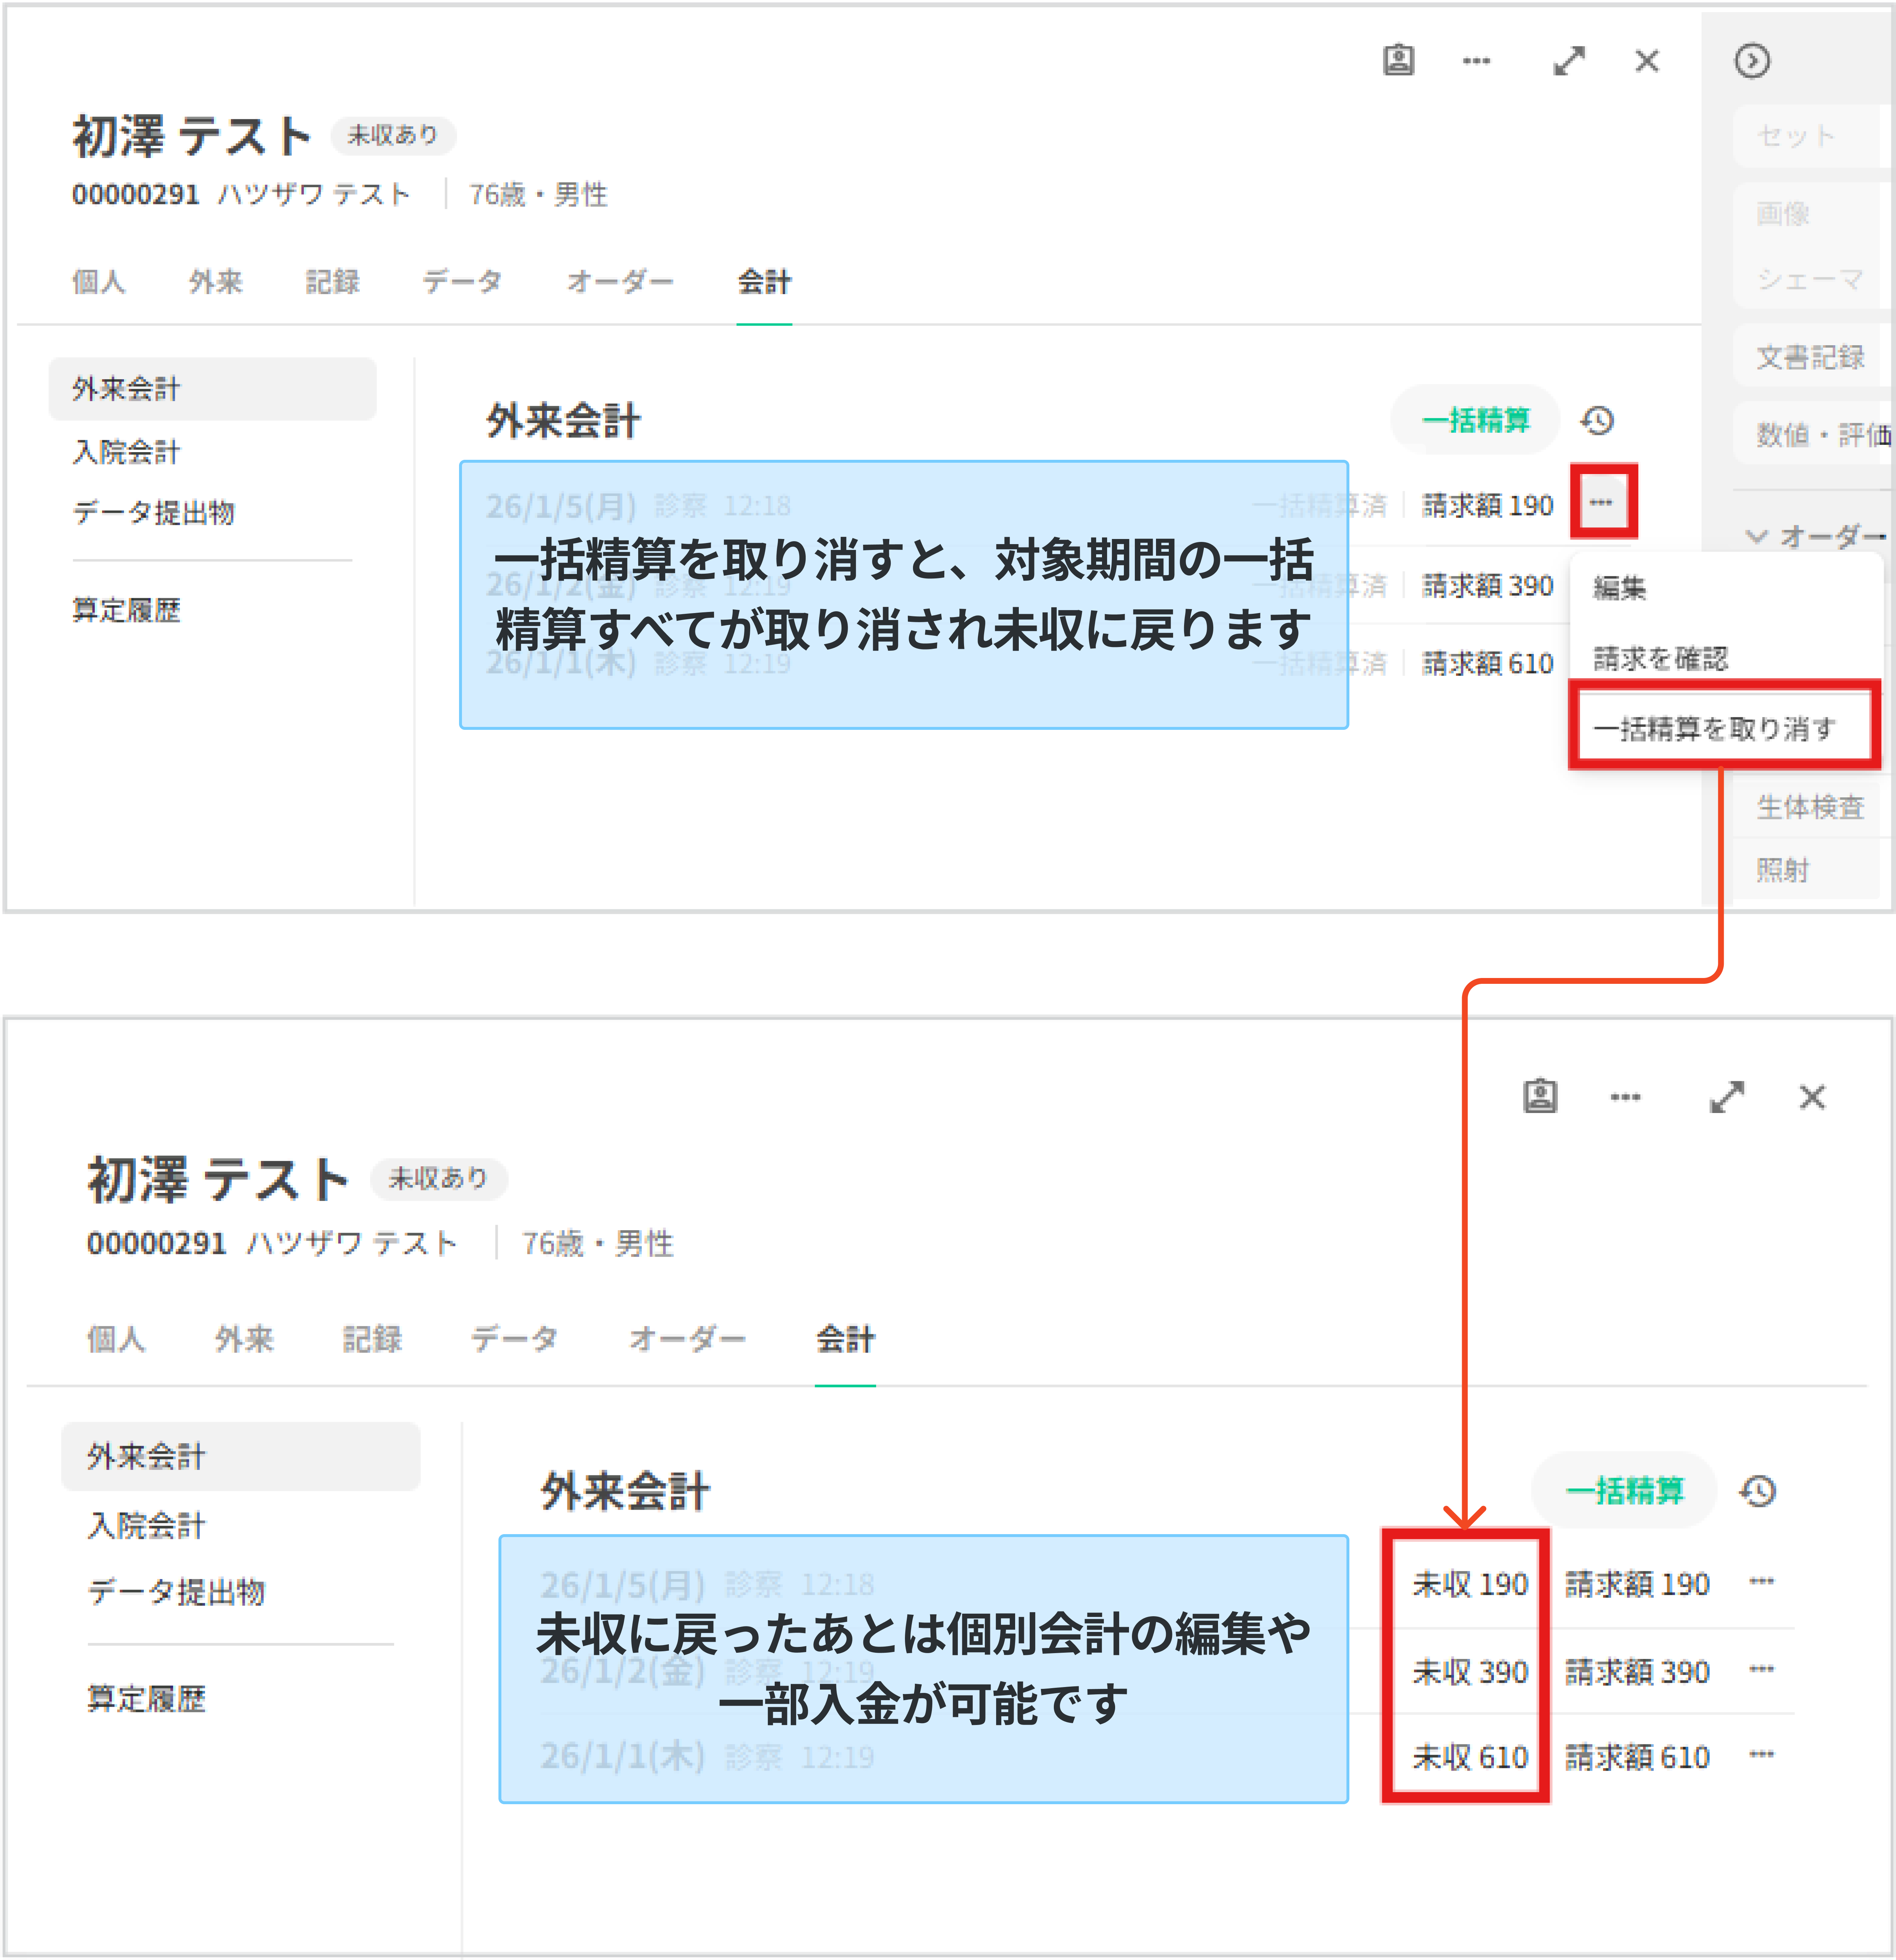Click the red-highlighted three-dot row menu icon
The image size is (1896, 1960).
click(1601, 503)
